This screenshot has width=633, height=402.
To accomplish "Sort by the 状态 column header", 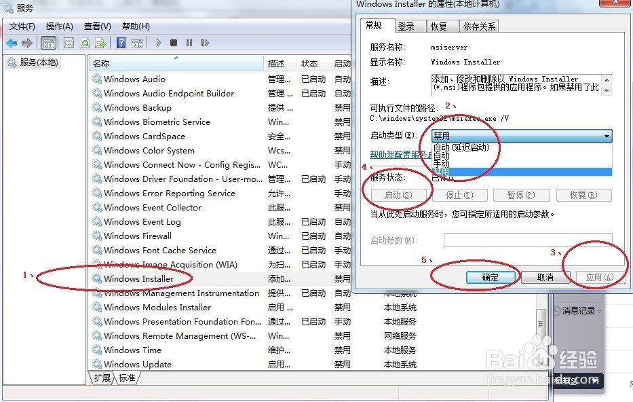I will click(313, 63).
